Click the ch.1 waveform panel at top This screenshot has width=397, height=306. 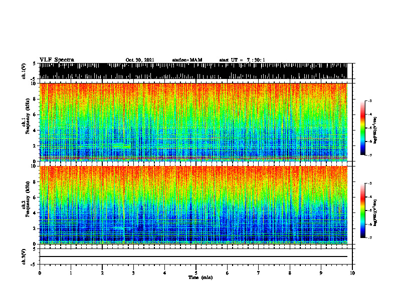click(193, 71)
